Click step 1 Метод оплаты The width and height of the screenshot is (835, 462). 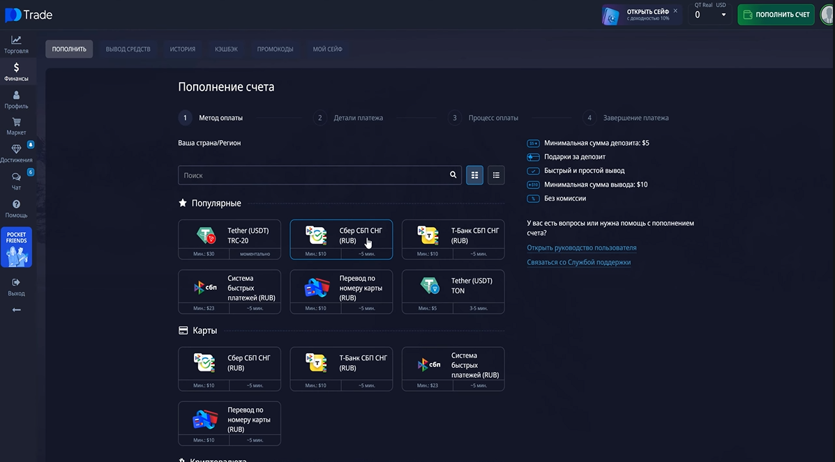click(211, 118)
